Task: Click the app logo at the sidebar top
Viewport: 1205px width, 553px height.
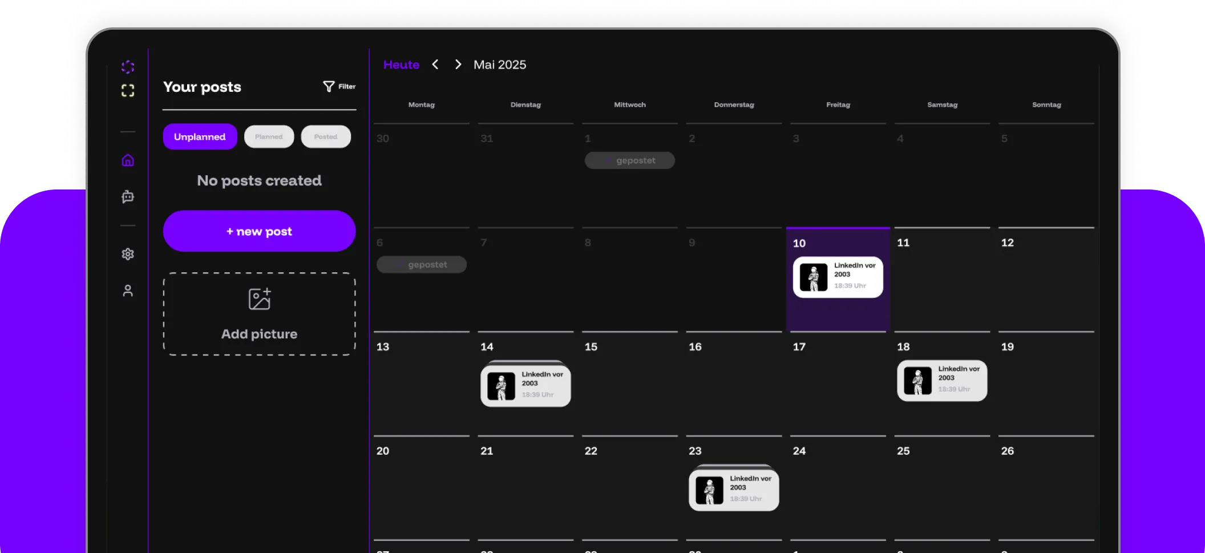Action: coord(128,67)
